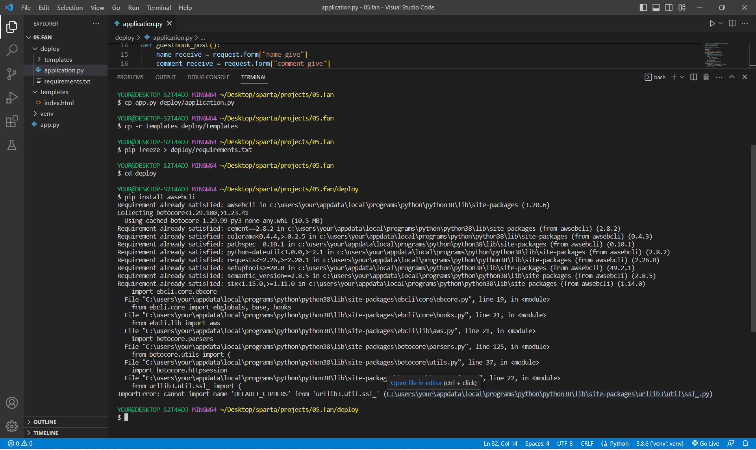Open the run button dropdown arrow
The image size is (756, 450).
coord(721,24)
